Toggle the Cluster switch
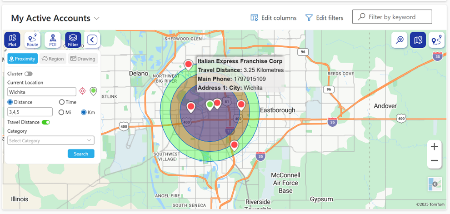This screenshot has height=214, width=450. click(x=28, y=74)
